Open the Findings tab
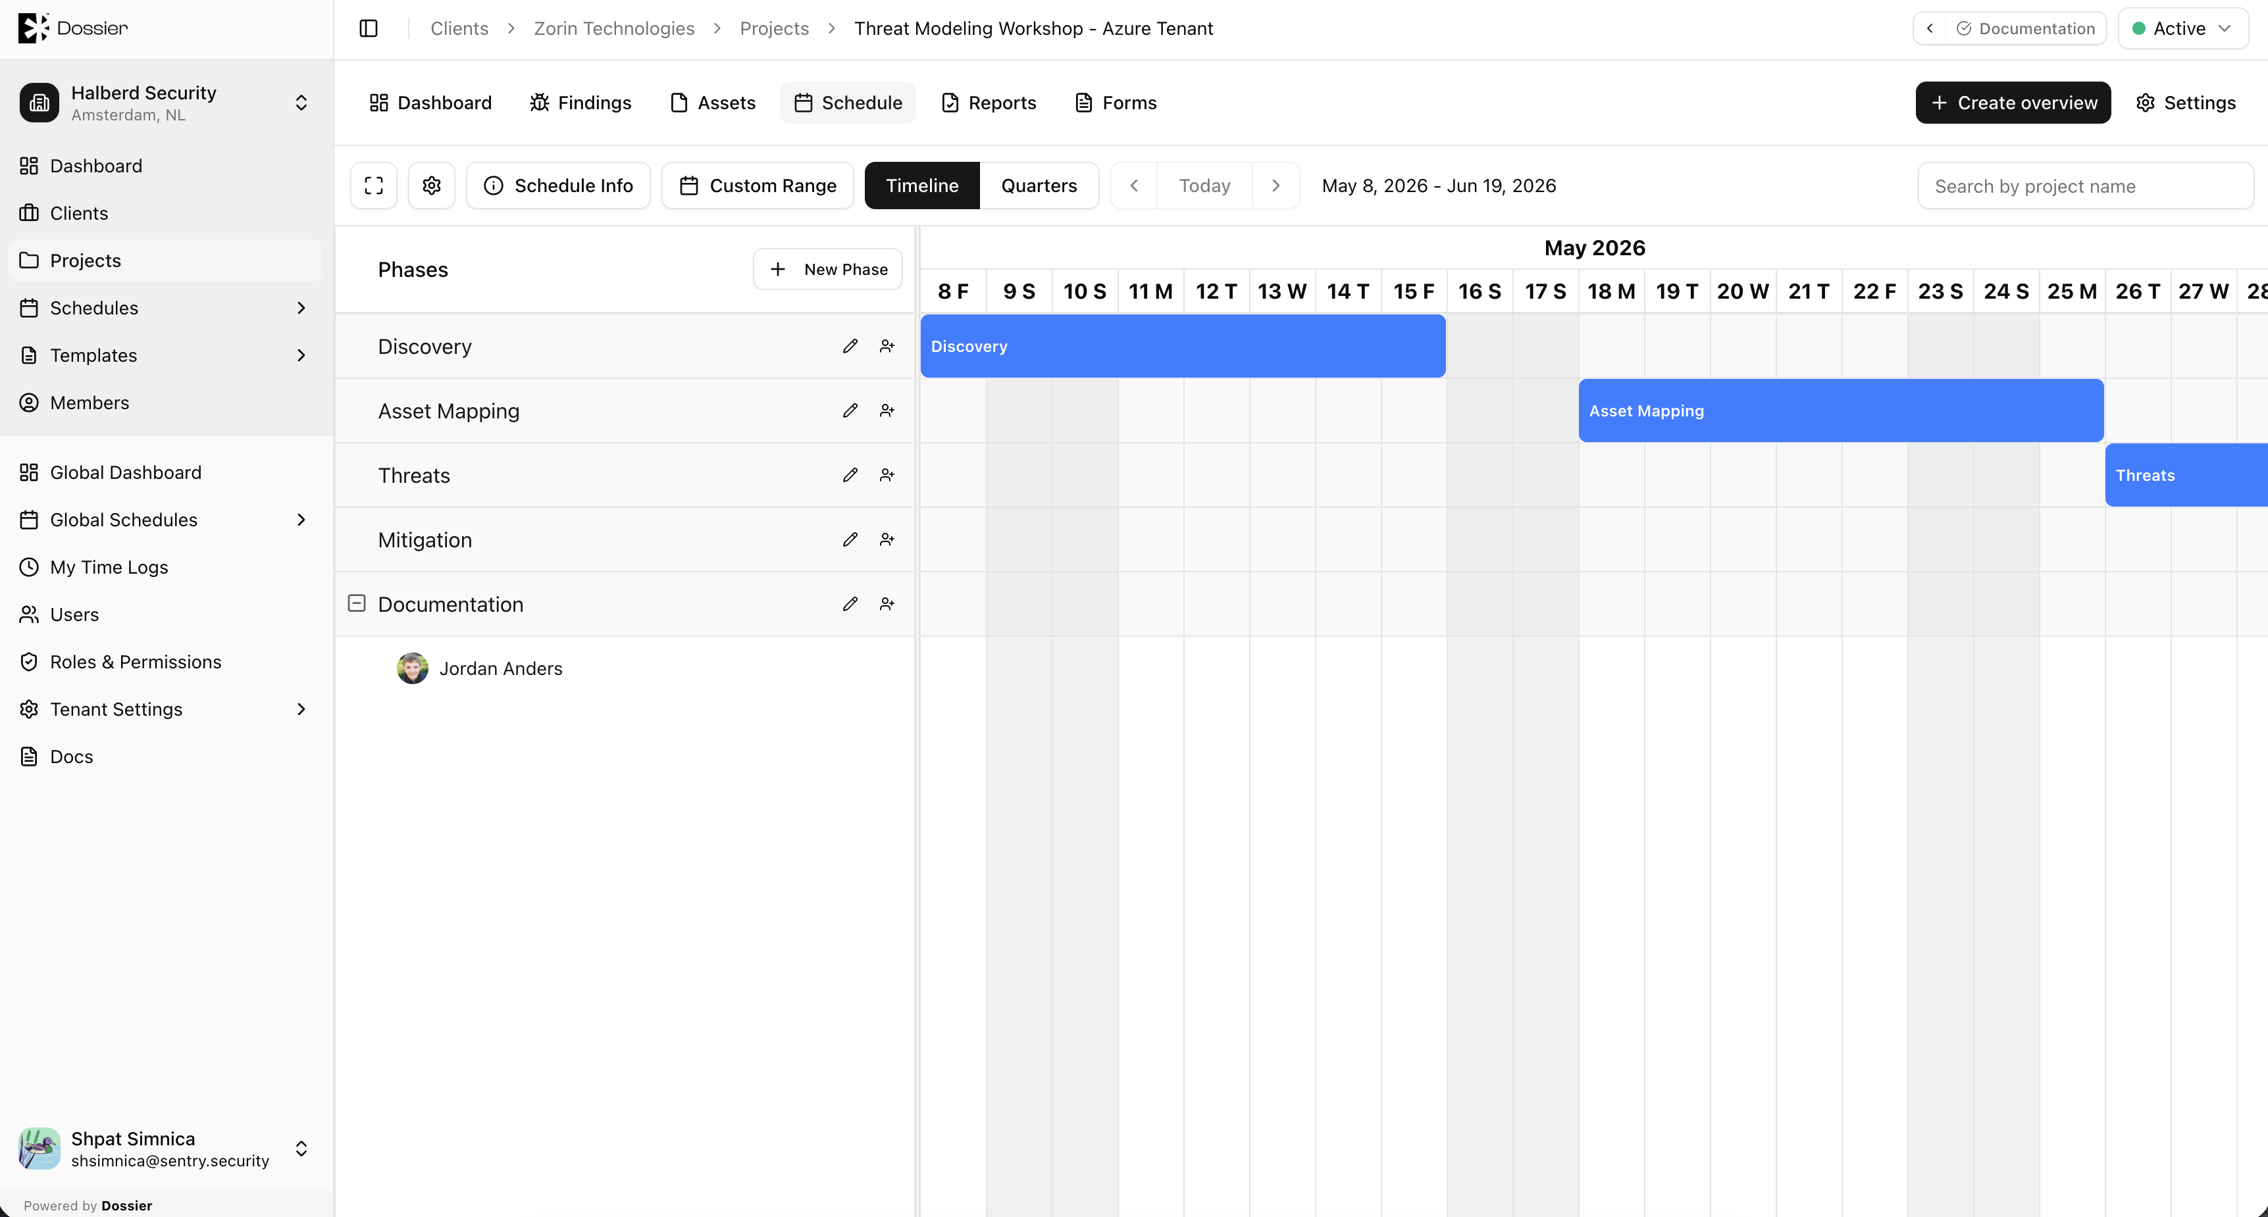The width and height of the screenshot is (2268, 1217). click(x=580, y=103)
